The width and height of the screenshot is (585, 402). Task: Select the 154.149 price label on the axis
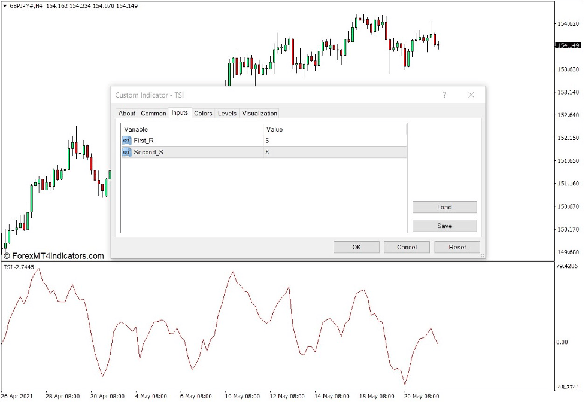(x=567, y=45)
